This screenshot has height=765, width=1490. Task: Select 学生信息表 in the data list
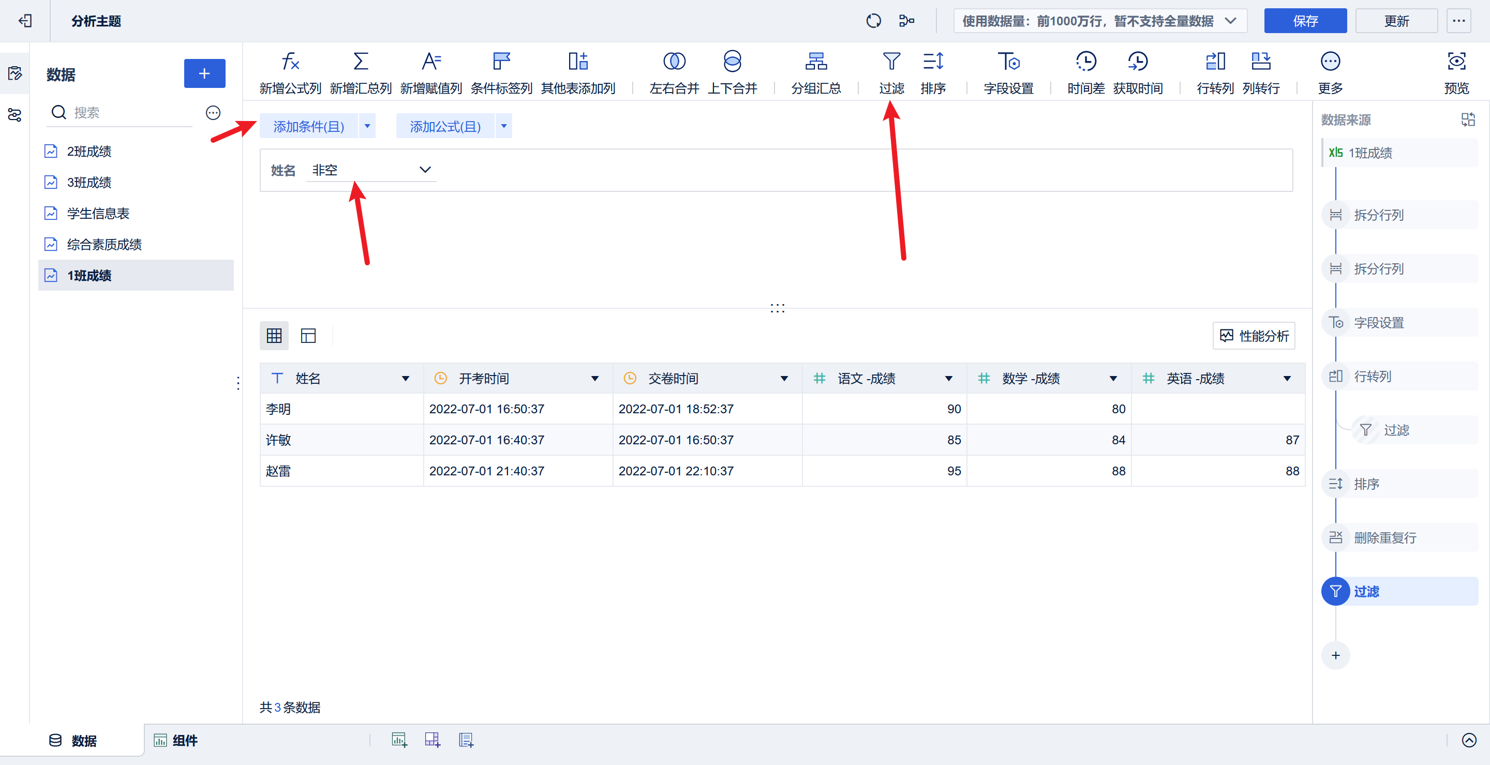(x=98, y=214)
